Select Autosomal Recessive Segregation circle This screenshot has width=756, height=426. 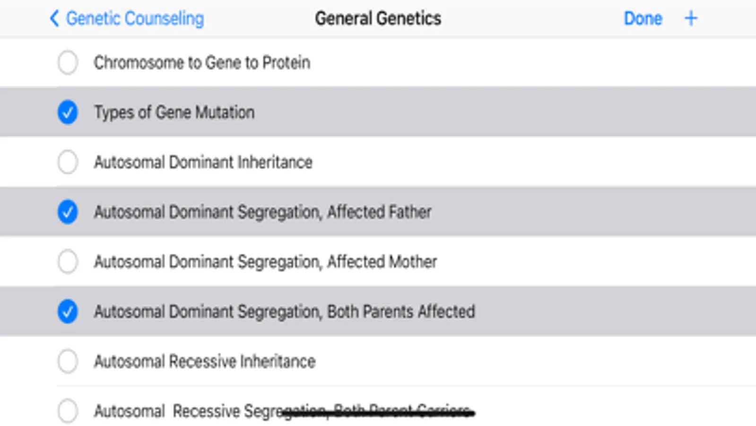[68, 410]
